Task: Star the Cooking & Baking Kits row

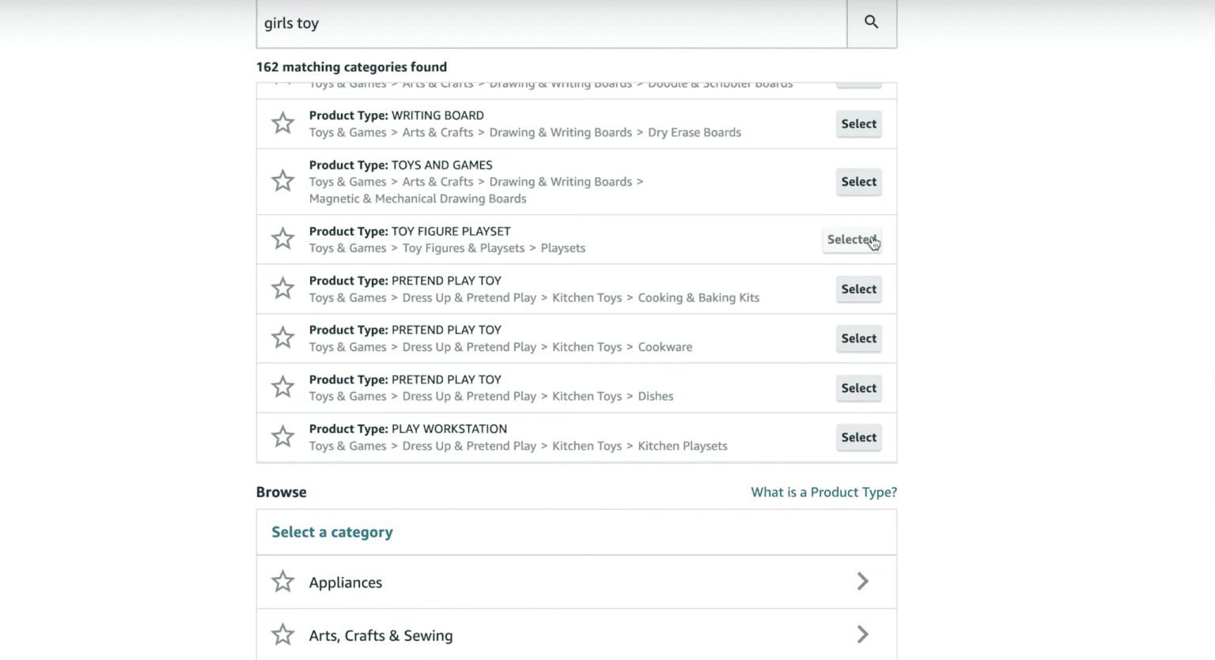Action: tap(282, 289)
